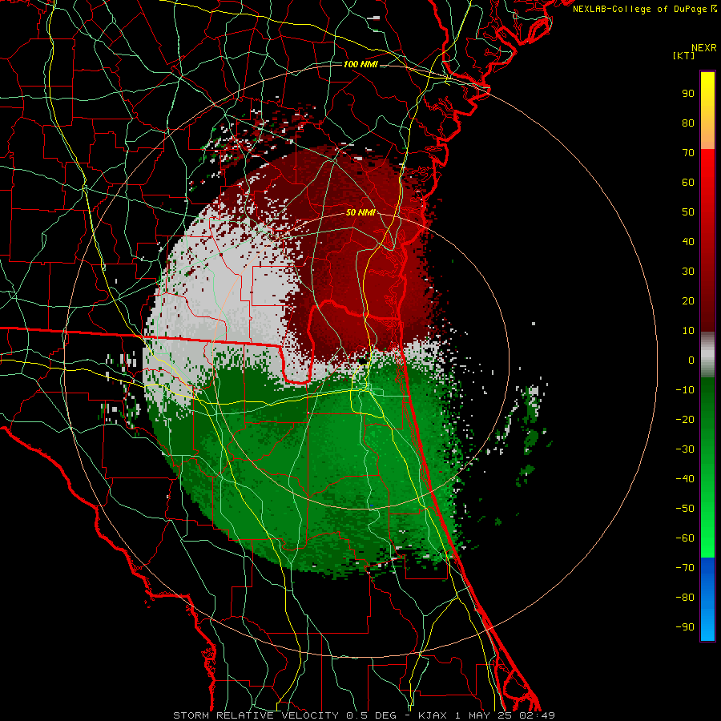The height and width of the screenshot is (721, 721).
Task: Pick the gray zero-velocity segment of color bar
Action: click(707, 355)
